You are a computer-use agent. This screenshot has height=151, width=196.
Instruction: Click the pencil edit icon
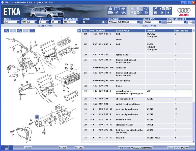[117, 13]
